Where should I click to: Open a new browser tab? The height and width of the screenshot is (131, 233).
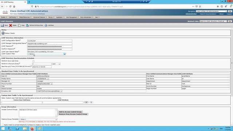(29, 2)
